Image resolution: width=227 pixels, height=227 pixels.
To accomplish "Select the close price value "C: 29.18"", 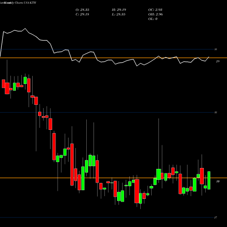I will click(82, 15).
